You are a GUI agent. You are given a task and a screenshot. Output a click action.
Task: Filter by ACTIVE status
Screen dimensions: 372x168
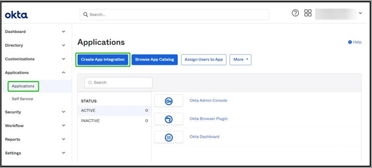(114, 111)
